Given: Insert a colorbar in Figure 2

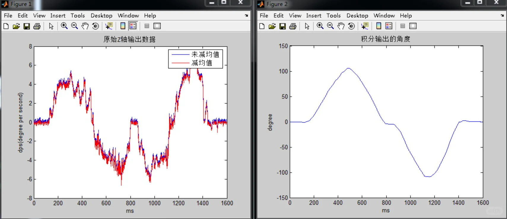Looking at the screenshot, I should 379,26.
